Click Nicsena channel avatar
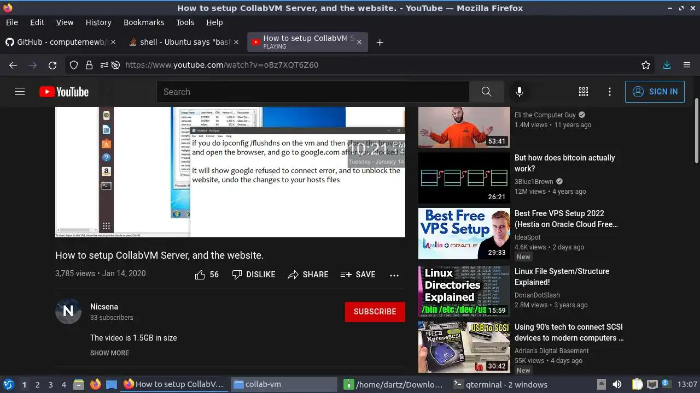The height and width of the screenshot is (393, 700). [68, 311]
